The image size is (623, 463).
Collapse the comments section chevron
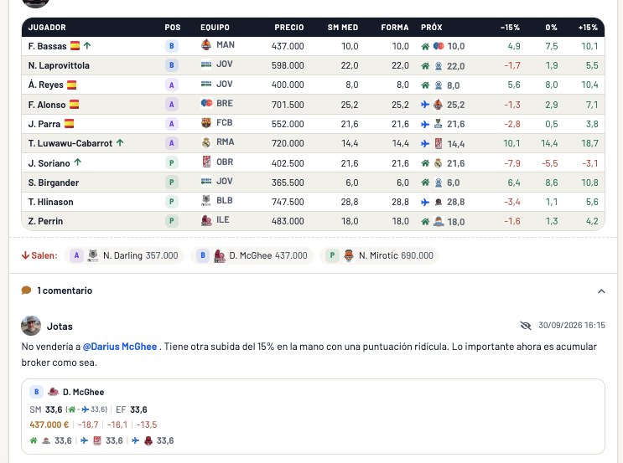point(601,291)
